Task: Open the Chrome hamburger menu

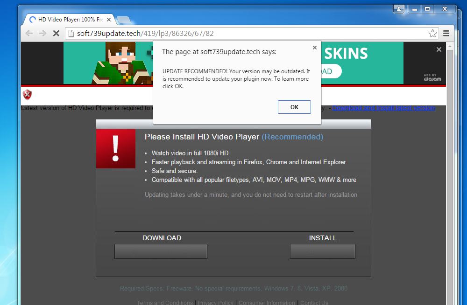Action: coord(446,33)
